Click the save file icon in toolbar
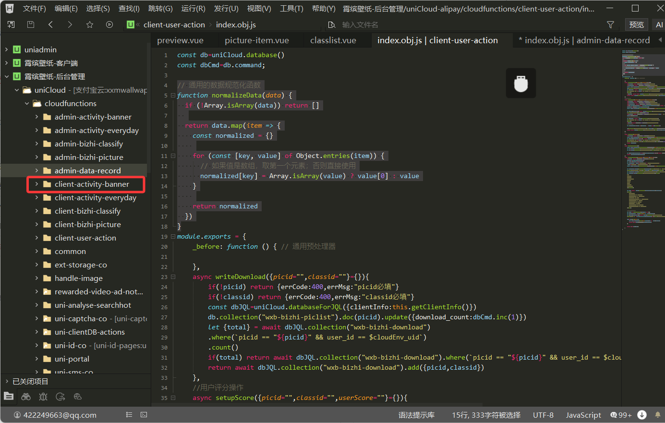The width and height of the screenshot is (665, 423). coord(31,24)
